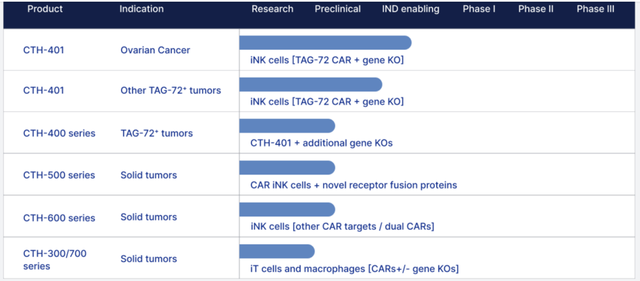The height and width of the screenshot is (281, 640).
Task: Click the IND enabling header
Action: point(411,9)
